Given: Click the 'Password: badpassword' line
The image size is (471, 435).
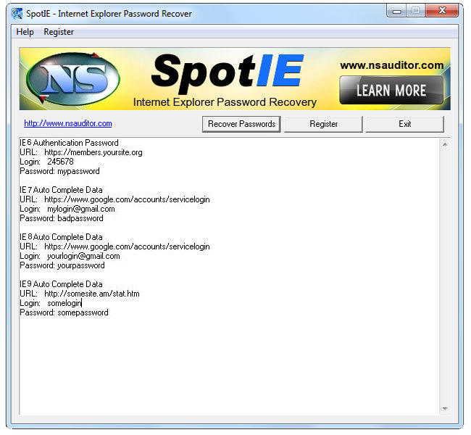Looking at the screenshot, I should (62, 218).
